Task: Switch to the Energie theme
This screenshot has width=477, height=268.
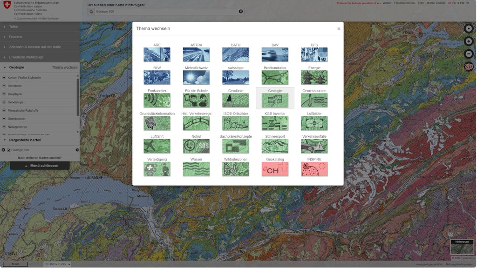Action: (x=314, y=77)
